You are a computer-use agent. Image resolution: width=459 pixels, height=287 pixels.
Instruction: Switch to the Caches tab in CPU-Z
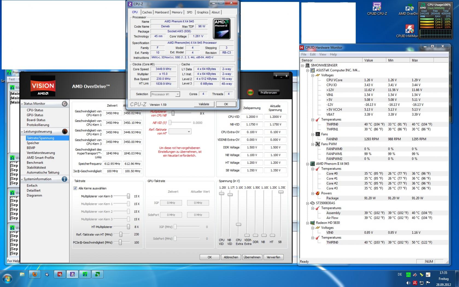(147, 12)
